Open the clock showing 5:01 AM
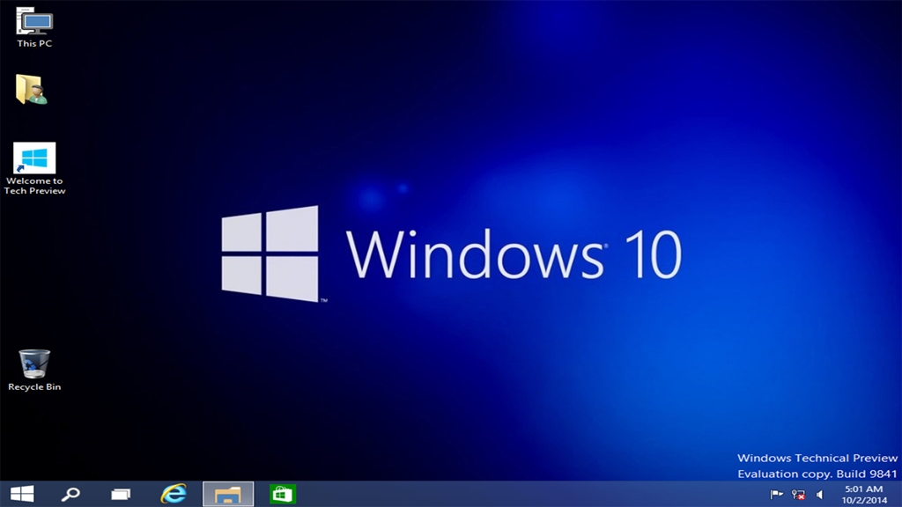Screen dimensions: 902x507 863,489
